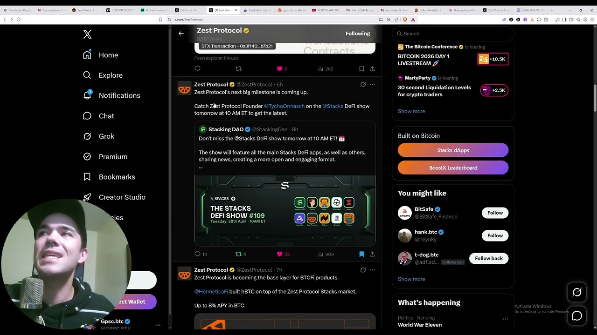Open Grok action on the 6h post

[x=363, y=85]
